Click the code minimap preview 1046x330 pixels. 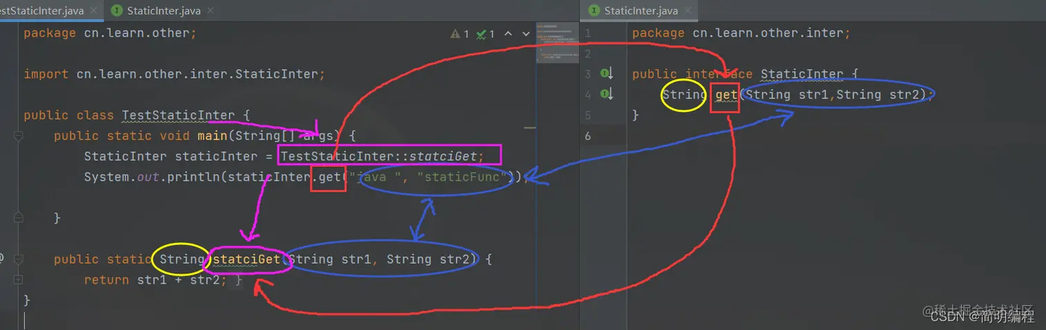pos(557,44)
